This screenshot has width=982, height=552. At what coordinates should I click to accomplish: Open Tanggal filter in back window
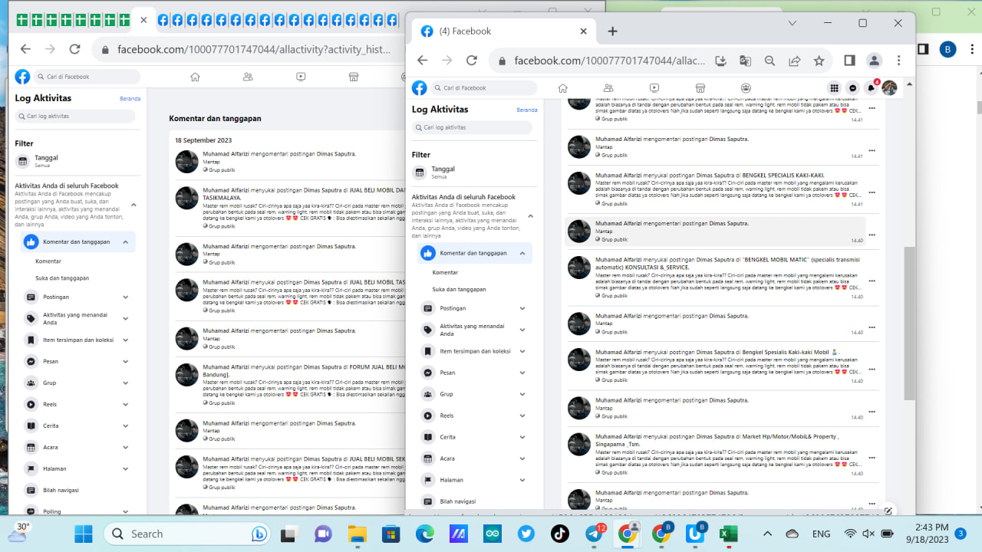pyautogui.click(x=77, y=161)
